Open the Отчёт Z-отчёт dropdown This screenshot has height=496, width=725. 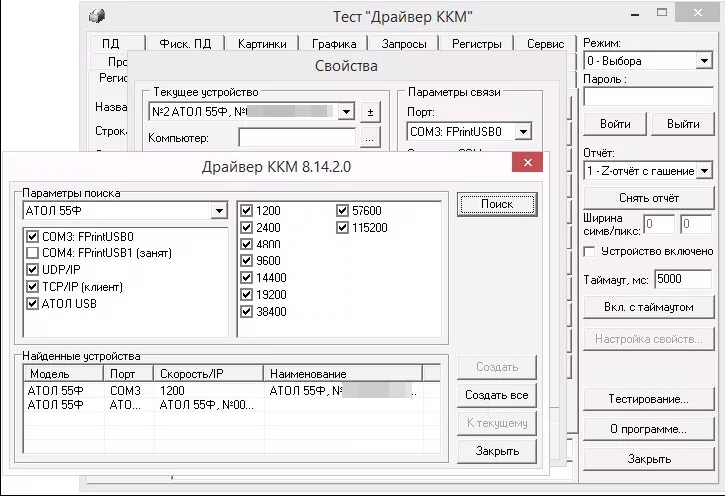(x=704, y=171)
